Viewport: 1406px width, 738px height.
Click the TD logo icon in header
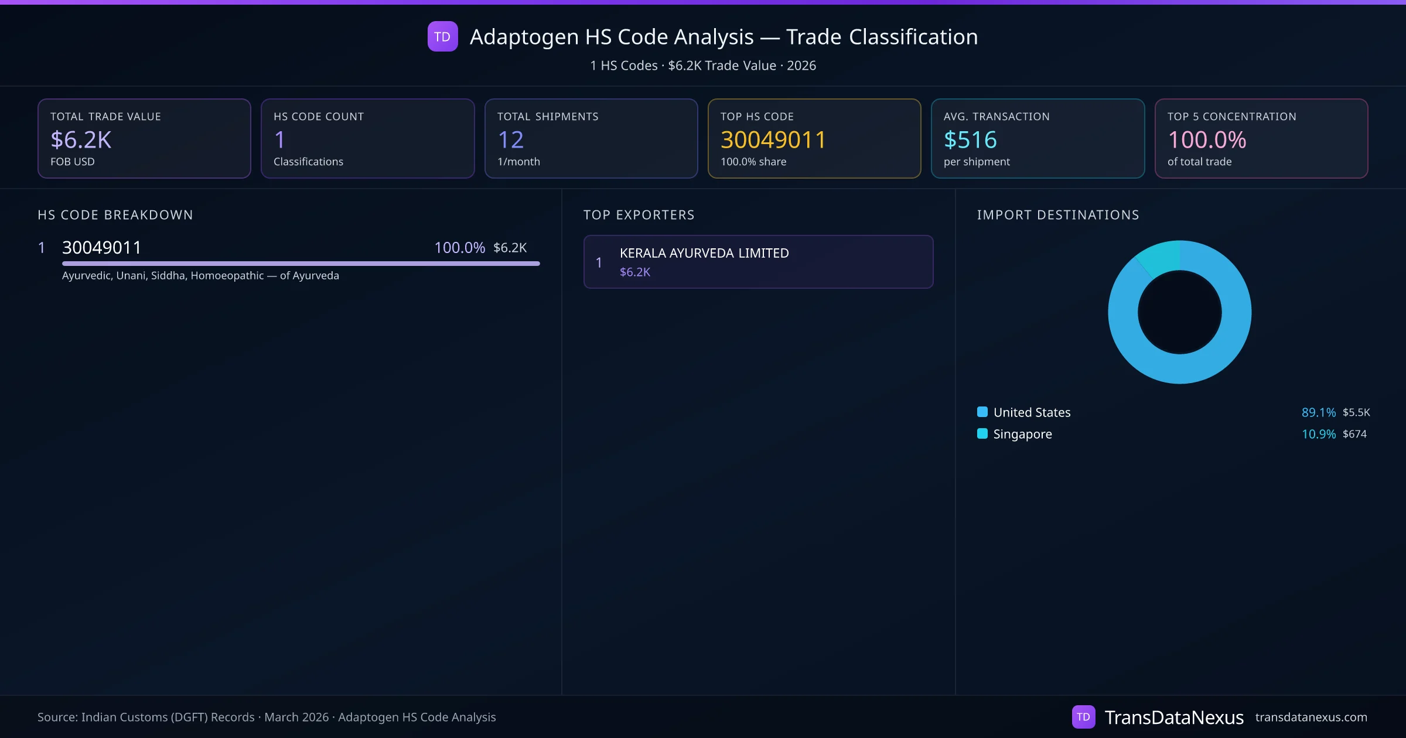[x=442, y=36]
